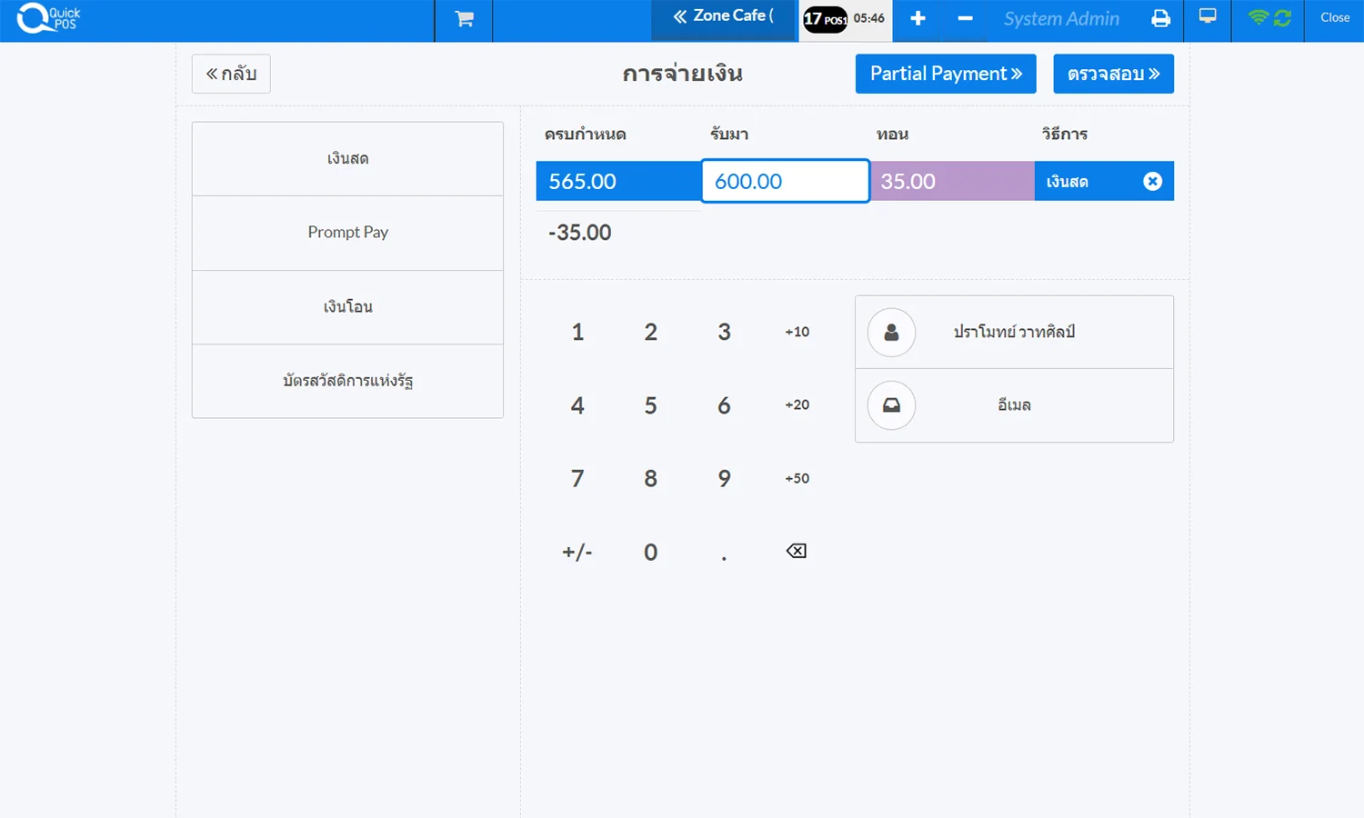Screen dimensions: 1364x818
Task: Click the received amount 600.00 field
Action: coord(785,182)
